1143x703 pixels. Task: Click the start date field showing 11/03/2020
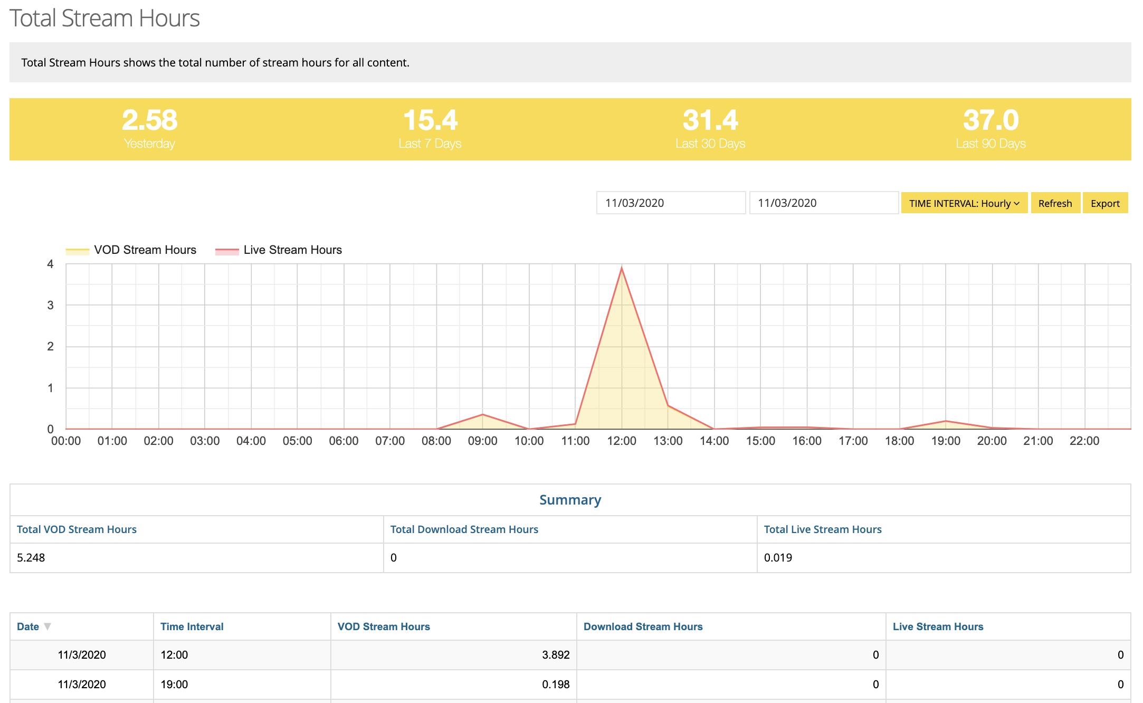(x=671, y=202)
